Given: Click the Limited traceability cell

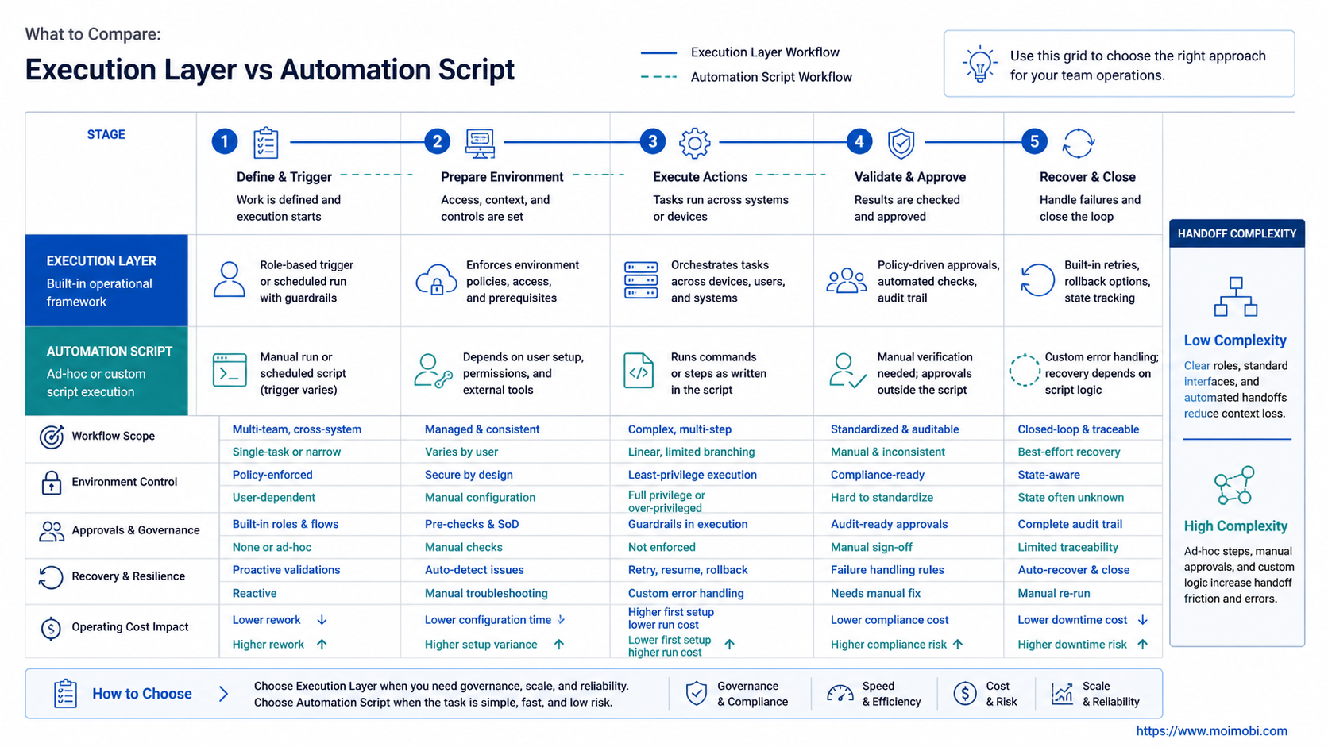Looking at the screenshot, I should [x=1067, y=548].
